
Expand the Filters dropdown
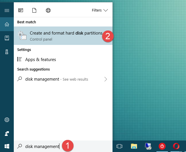point(100,10)
